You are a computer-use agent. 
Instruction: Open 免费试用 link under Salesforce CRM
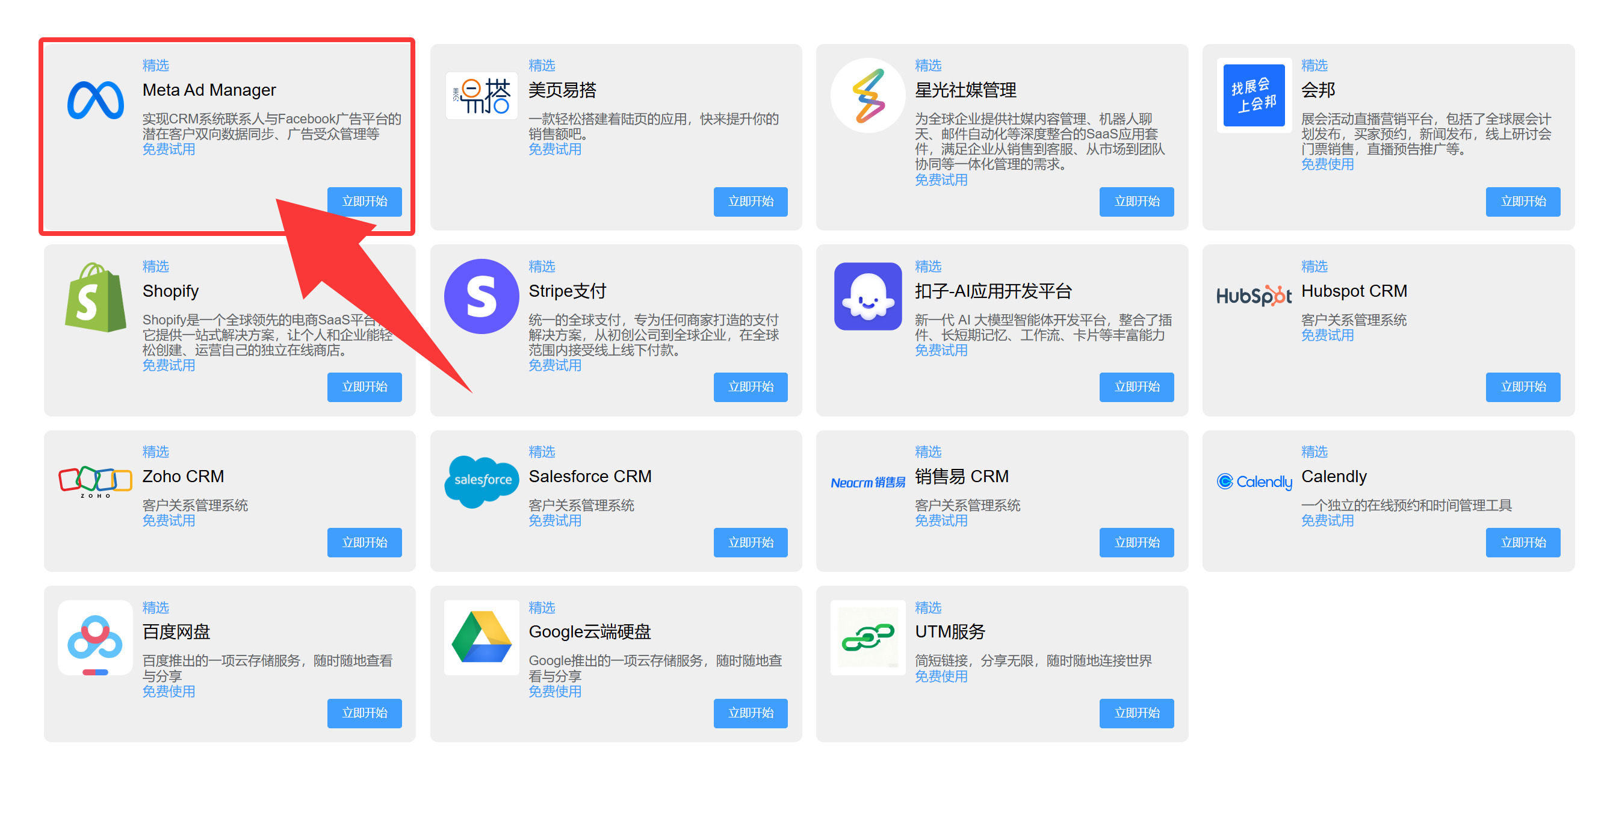[554, 520]
